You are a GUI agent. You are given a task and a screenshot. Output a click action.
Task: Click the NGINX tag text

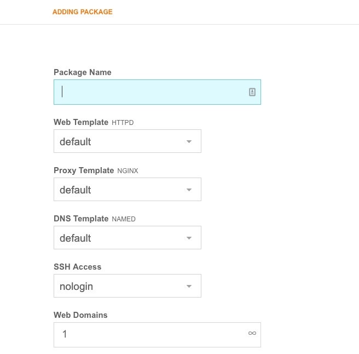tap(128, 171)
